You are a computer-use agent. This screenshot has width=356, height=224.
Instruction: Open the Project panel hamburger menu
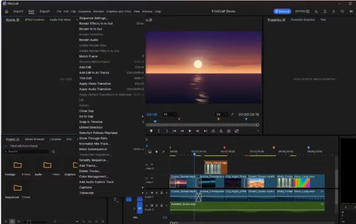click(18, 139)
